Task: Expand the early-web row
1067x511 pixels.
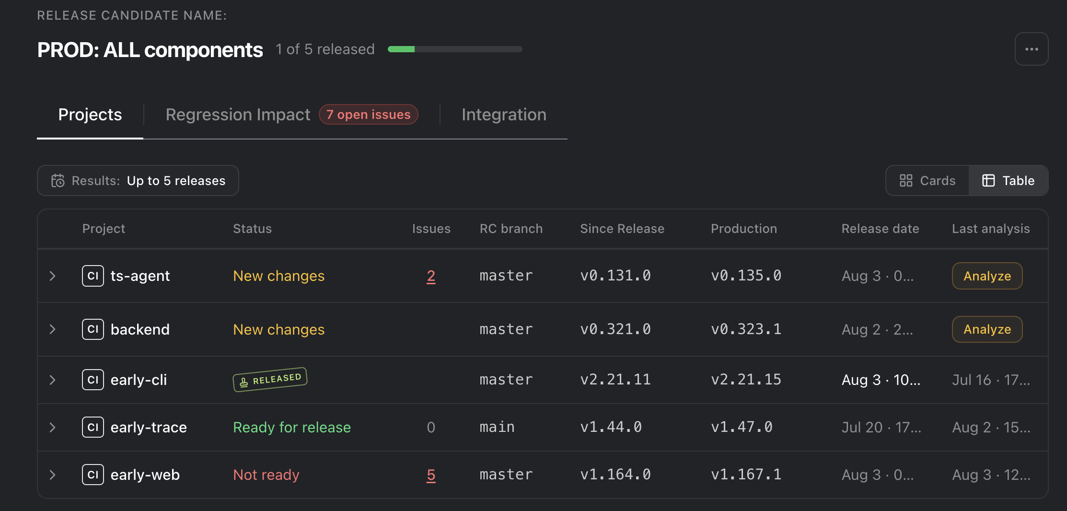Action: coord(53,475)
